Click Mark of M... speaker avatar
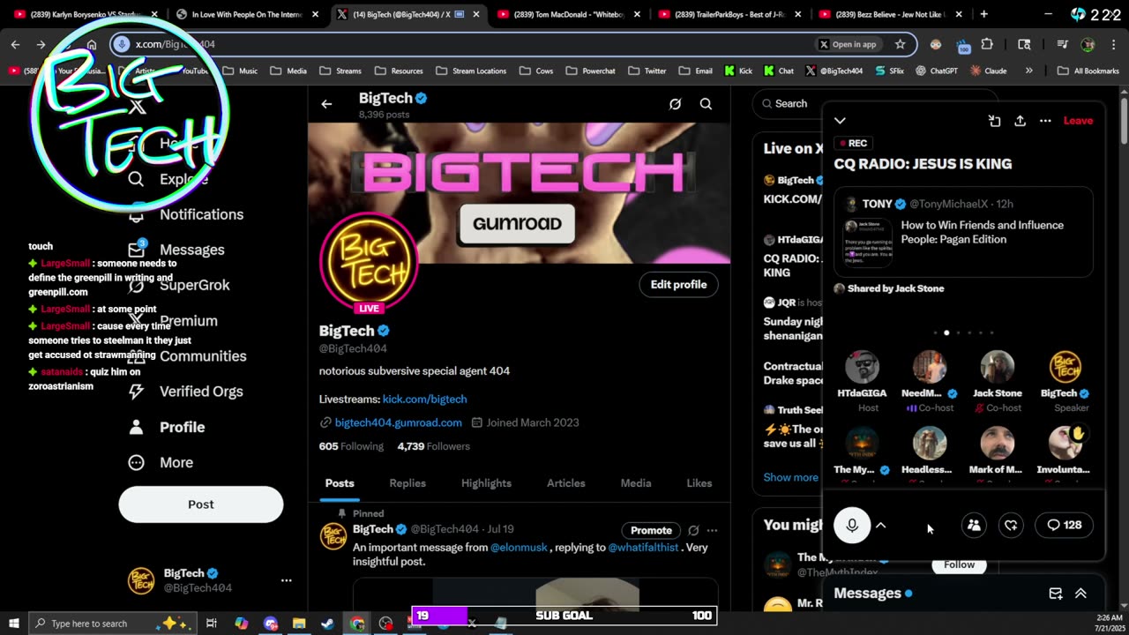The image size is (1129, 635). 997,444
